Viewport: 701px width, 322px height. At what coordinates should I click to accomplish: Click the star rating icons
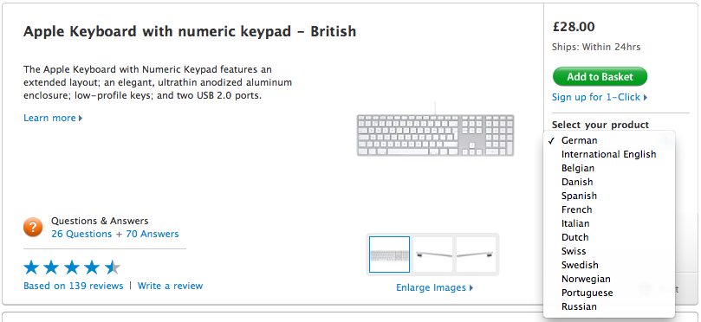(72, 267)
